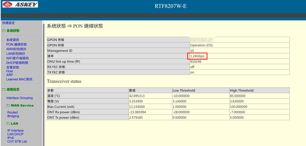
Task: View LAN封包統計 statistics
Action: pyautogui.click(x=16, y=53)
